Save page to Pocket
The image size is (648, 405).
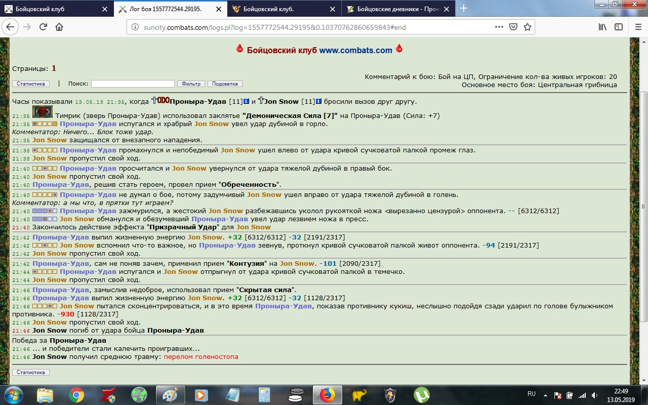(x=513, y=27)
